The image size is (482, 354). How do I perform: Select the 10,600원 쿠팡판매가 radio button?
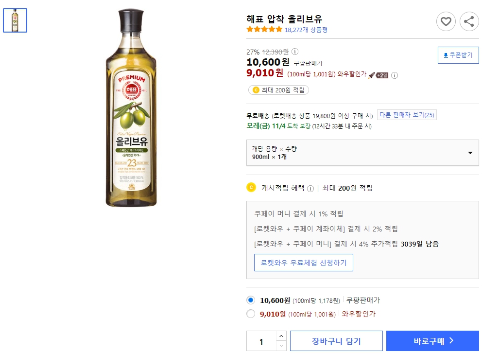pyautogui.click(x=251, y=300)
